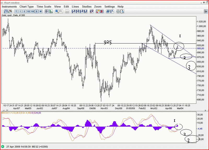Open the Studies menu
The width and height of the screenshot is (209, 150).
click(x=87, y=7)
